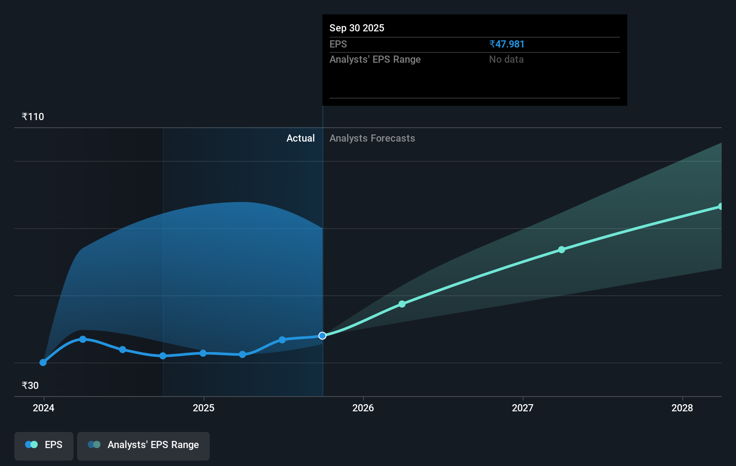The height and width of the screenshot is (466, 736).
Task: Click the 2025 x-axis label
Action: pyautogui.click(x=203, y=408)
